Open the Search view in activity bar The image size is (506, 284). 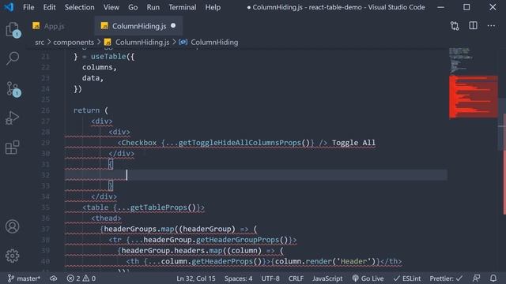[x=13, y=58]
